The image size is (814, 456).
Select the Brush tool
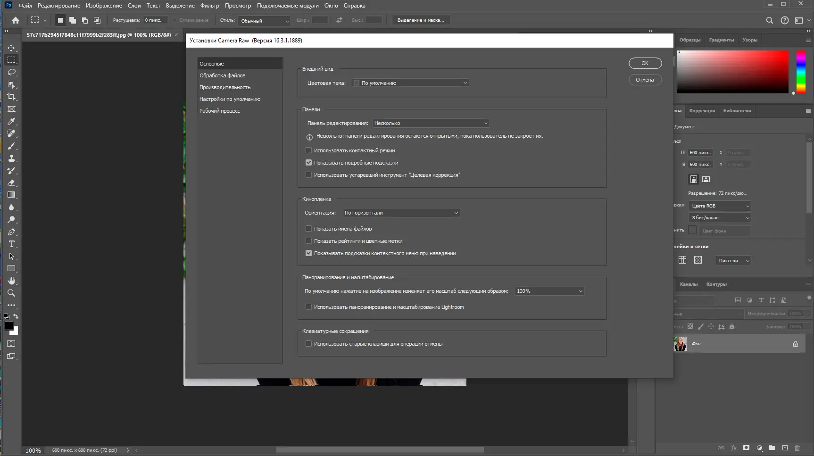[11, 146]
